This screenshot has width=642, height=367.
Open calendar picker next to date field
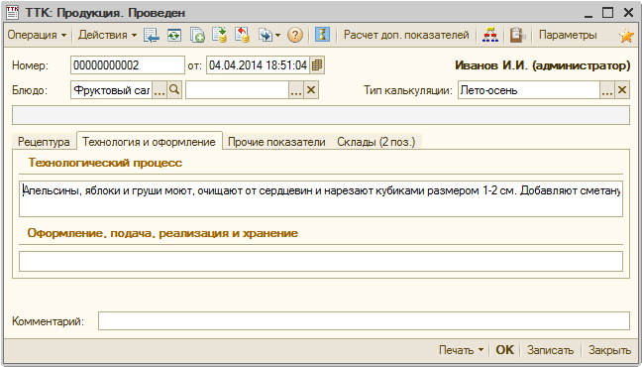coord(317,65)
